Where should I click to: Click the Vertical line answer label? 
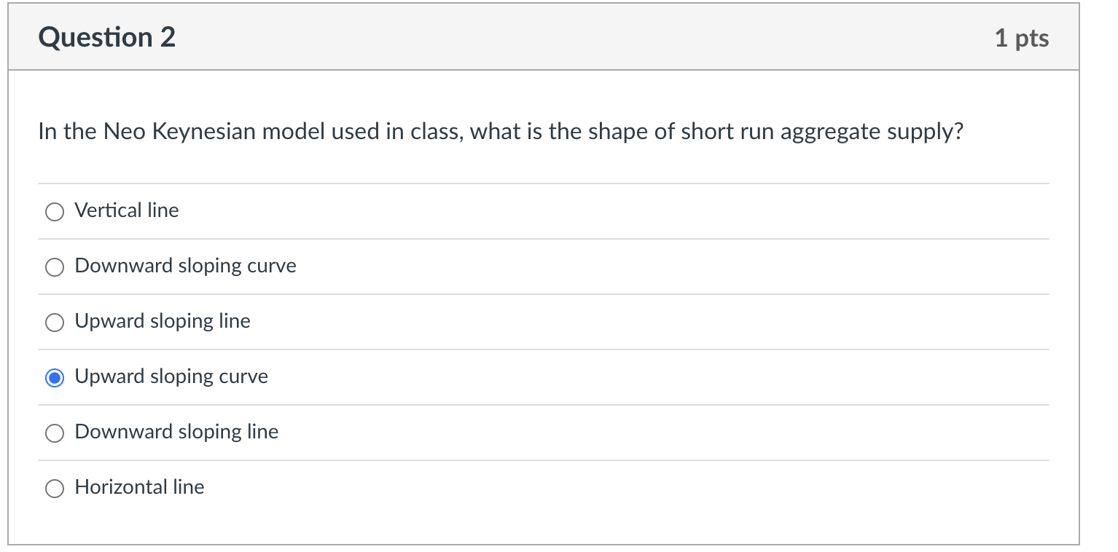125,210
